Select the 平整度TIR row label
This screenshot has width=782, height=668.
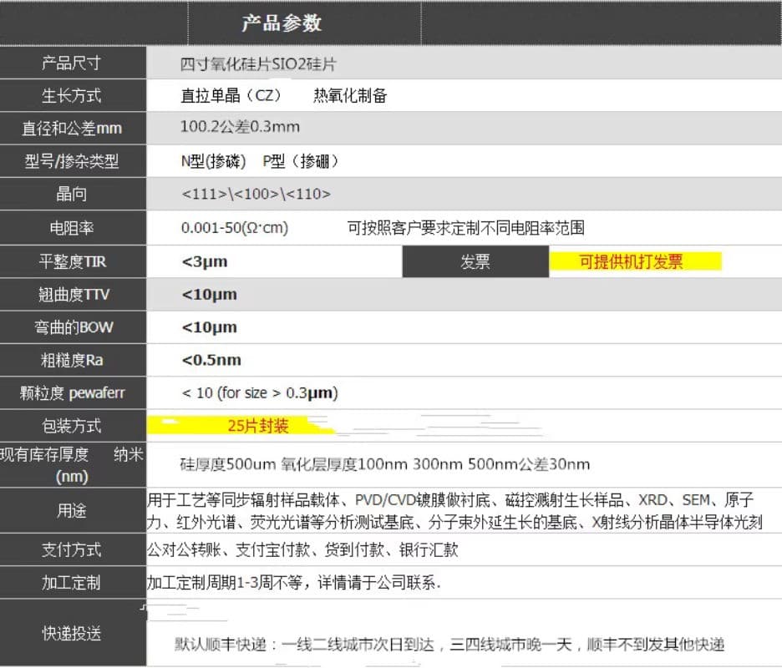(72, 262)
